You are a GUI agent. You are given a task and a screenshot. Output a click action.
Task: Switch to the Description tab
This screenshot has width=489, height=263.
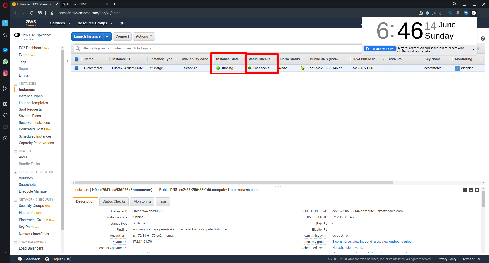click(85, 201)
